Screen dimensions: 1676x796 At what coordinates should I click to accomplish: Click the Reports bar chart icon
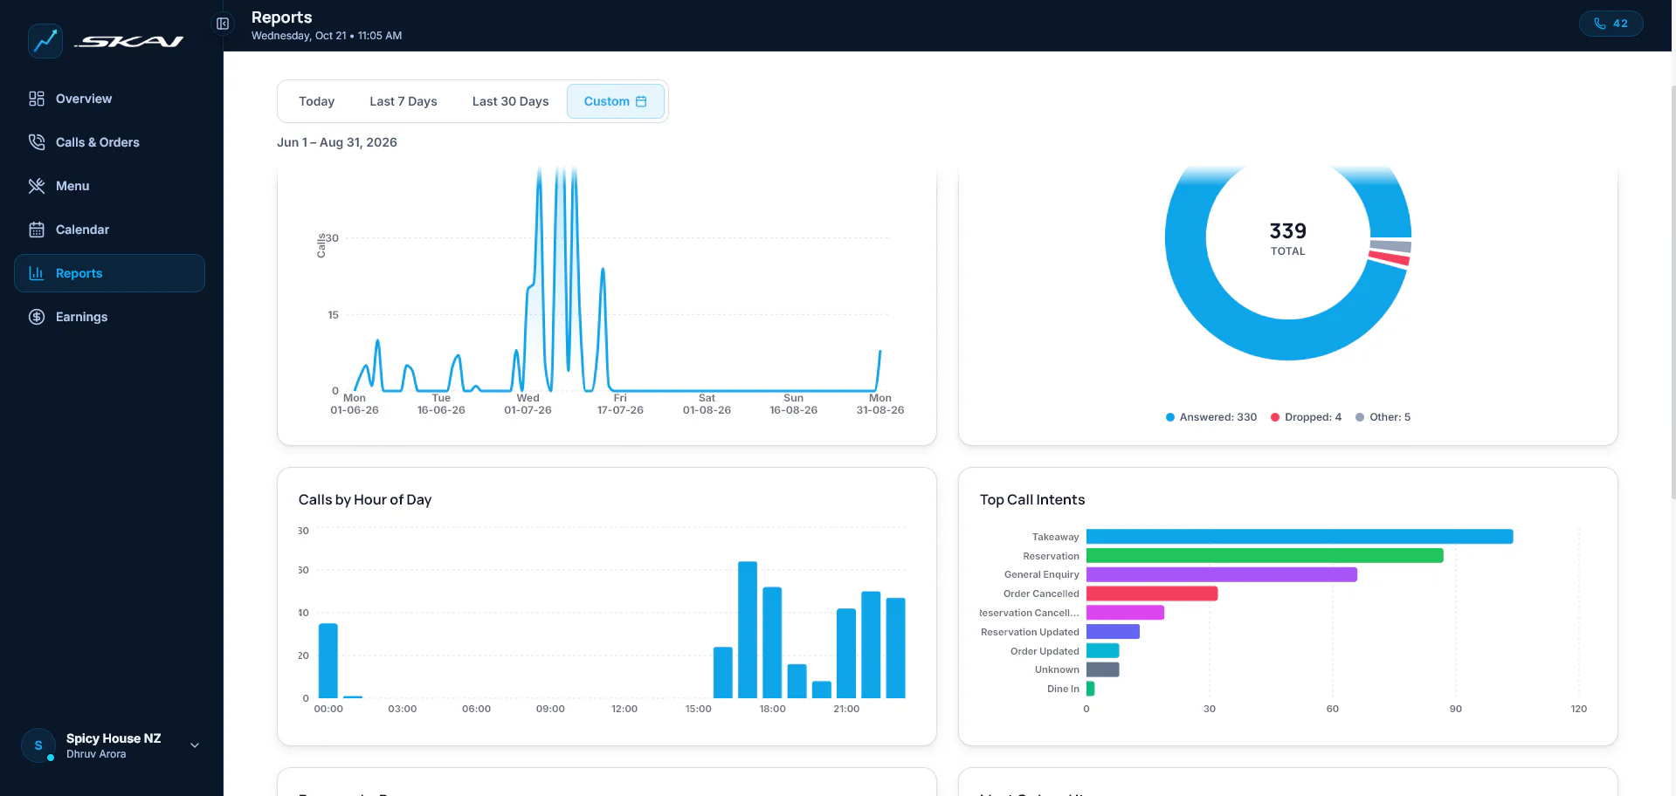click(37, 273)
